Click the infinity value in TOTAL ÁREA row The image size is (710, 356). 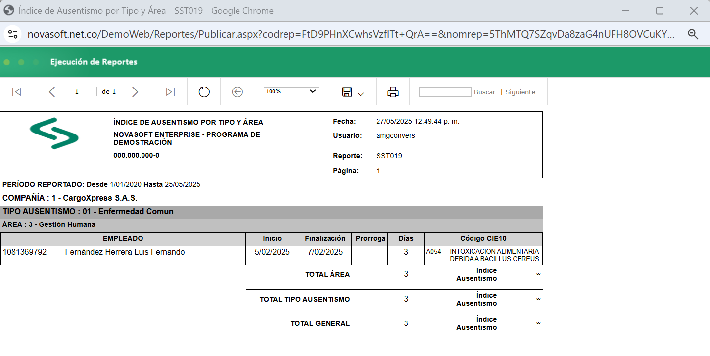click(x=538, y=274)
